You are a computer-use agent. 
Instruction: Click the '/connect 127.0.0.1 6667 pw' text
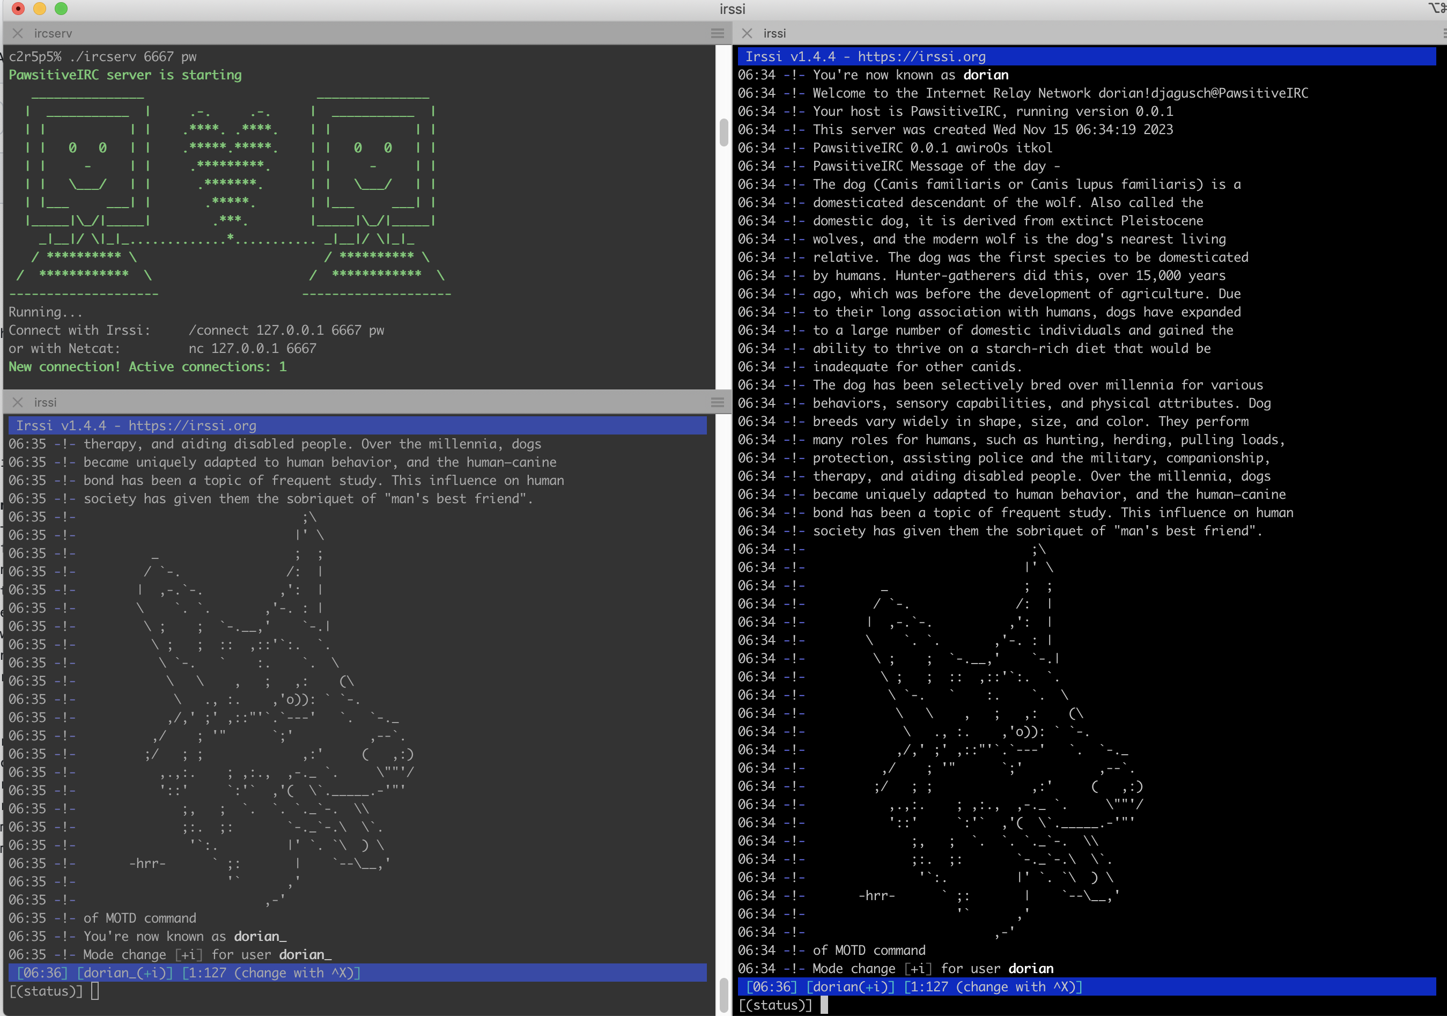pyautogui.click(x=286, y=330)
